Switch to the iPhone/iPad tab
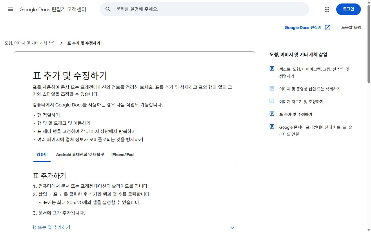 pyautogui.click(x=122, y=155)
